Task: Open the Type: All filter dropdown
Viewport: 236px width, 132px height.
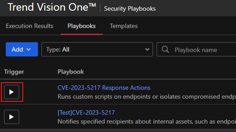Action: pos(97,49)
